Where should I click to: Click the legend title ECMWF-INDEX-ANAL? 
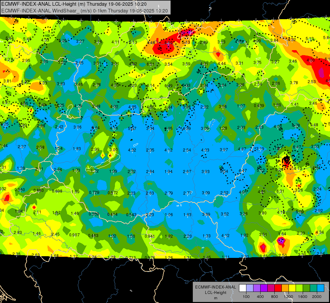(216, 287)
